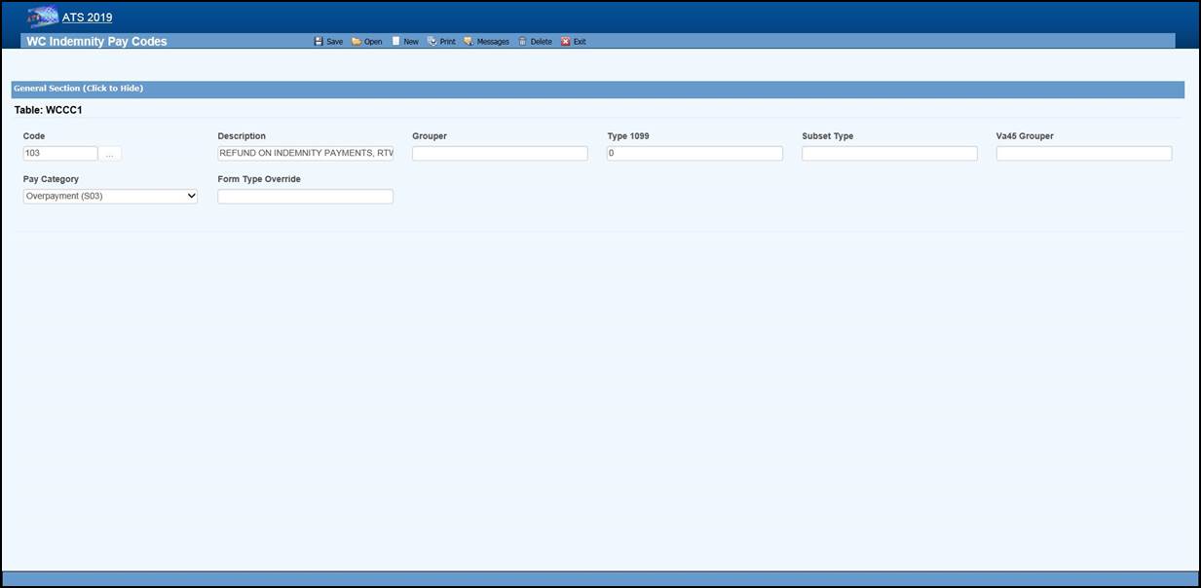Click the Form Type Override field
Screen dimensions: 1201x588
[305, 197]
